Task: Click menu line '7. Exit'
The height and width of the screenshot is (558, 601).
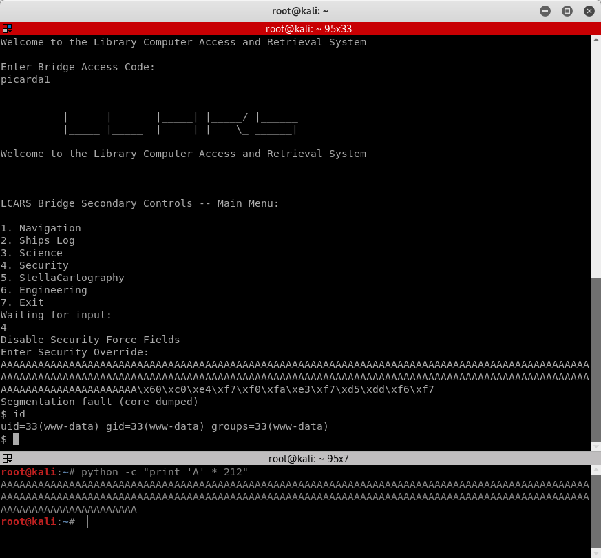Action: 22,302
